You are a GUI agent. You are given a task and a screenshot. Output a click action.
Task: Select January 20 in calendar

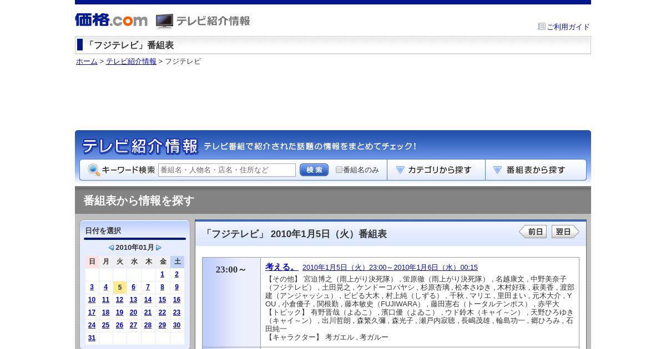(134, 312)
